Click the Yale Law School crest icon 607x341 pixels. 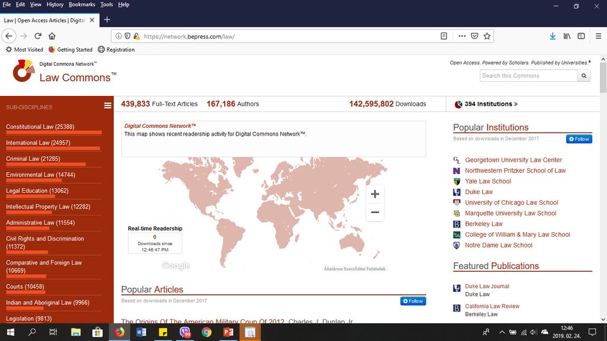click(457, 181)
